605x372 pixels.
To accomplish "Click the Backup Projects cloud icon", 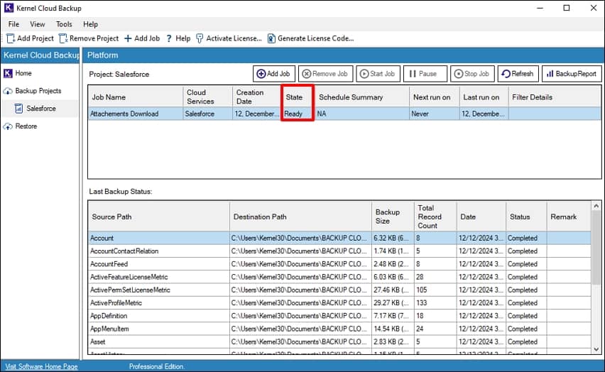I will click(x=8, y=91).
